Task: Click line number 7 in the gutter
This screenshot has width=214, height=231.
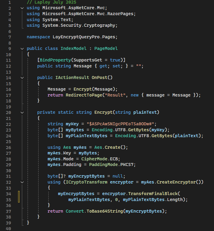Action: [10, 37]
